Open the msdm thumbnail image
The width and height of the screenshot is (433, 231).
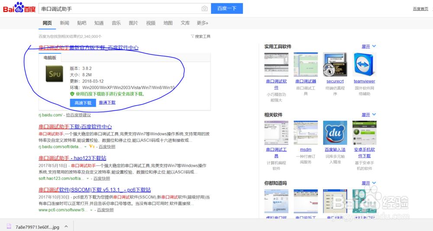306,133
